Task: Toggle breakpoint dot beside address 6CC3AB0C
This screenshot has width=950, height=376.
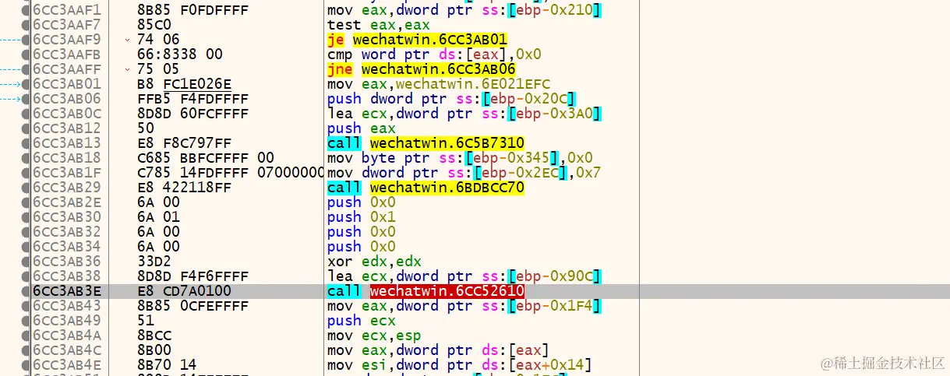Action: [27, 114]
